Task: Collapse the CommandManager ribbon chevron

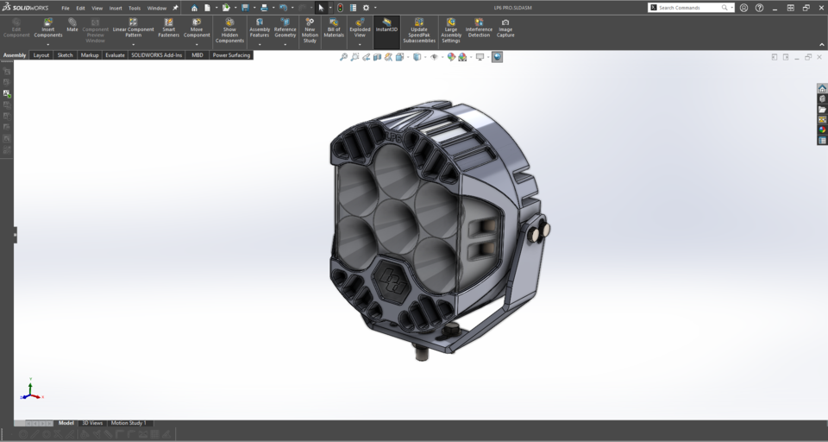Action: [x=822, y=45]
